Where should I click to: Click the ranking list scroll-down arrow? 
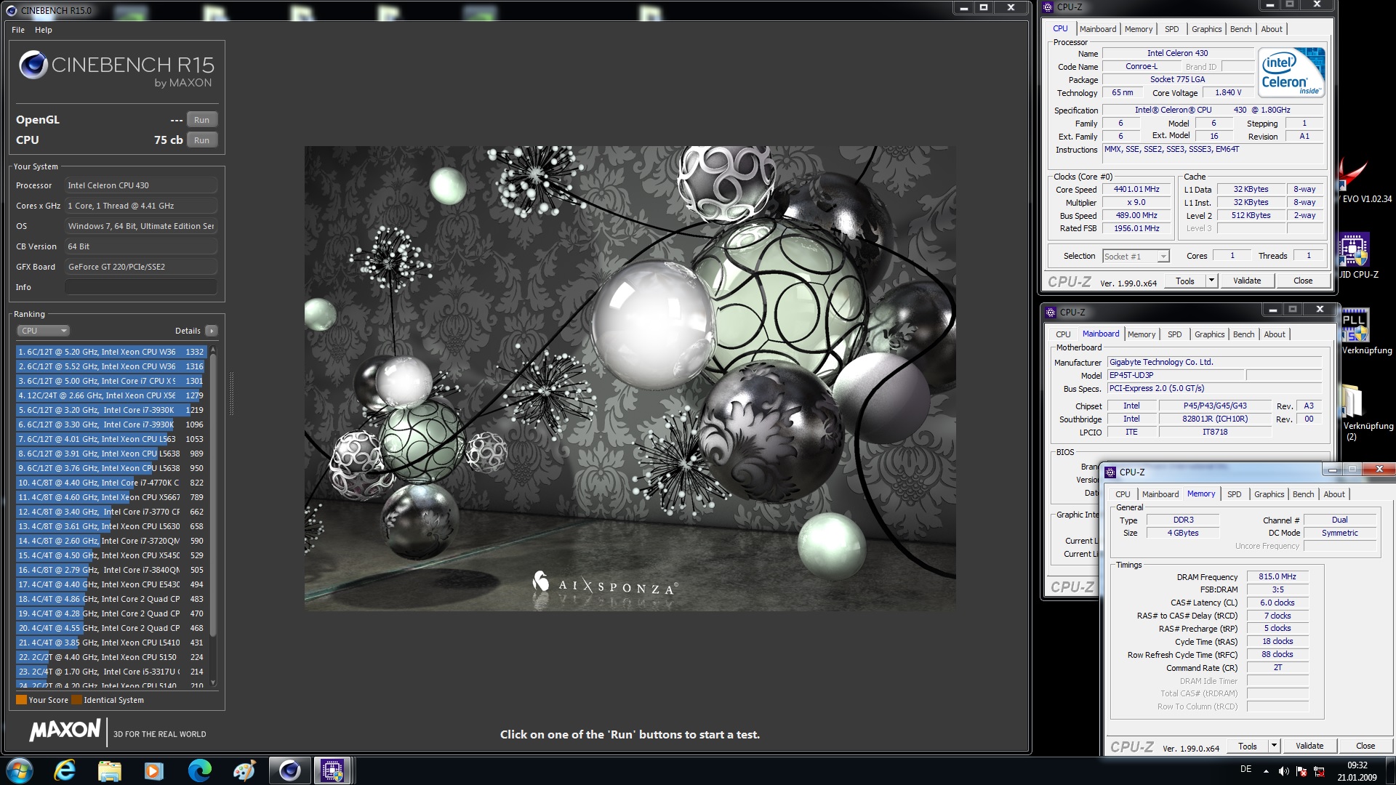213,683
